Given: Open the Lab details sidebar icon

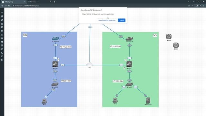Looking at the screenshot, I should tap(2, 45).
